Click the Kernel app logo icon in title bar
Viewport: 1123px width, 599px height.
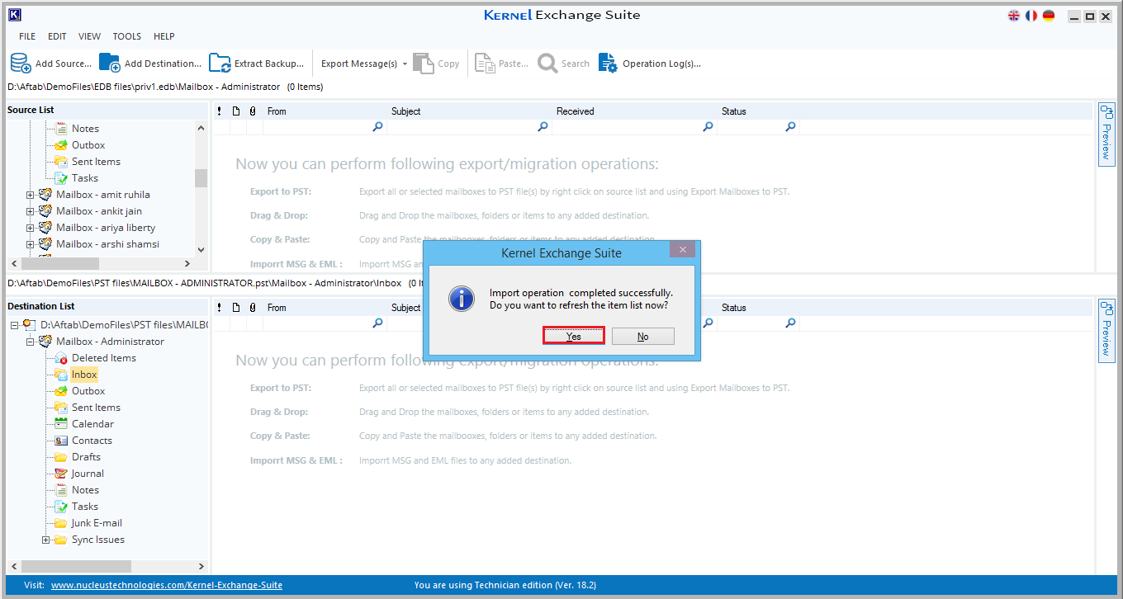click(x=14, y=15)
